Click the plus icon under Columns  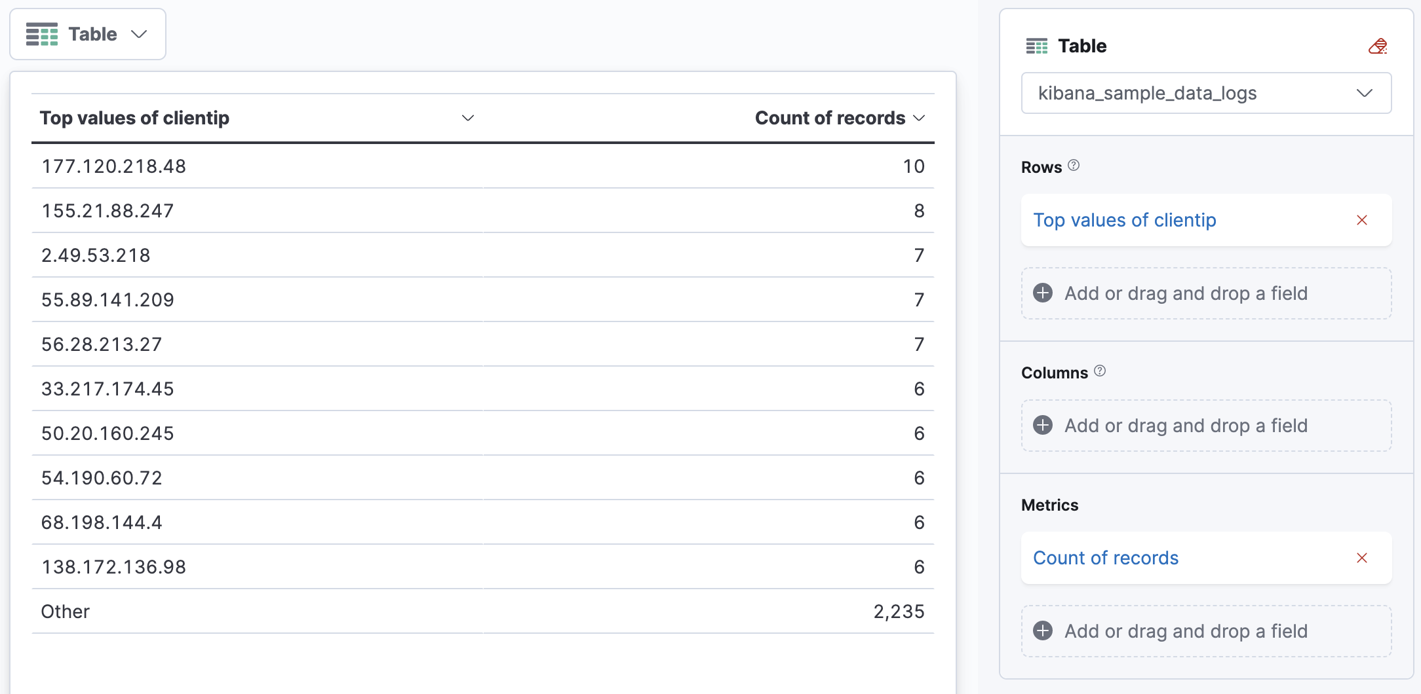[1043, 426]
